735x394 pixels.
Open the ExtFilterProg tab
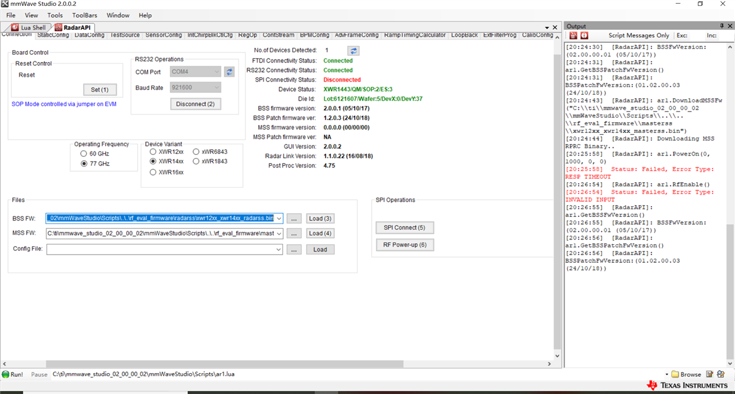(500, 35)
